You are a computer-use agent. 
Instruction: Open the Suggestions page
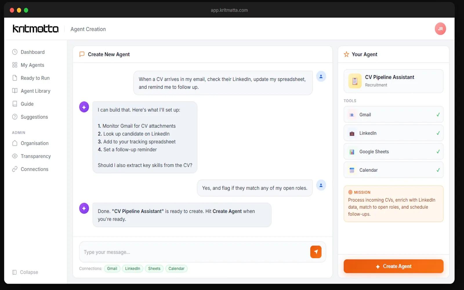point(34,117)
